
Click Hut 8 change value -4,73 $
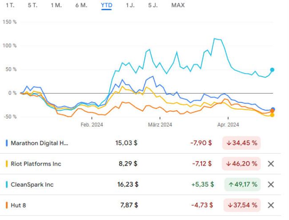click(x=202, y=205)
